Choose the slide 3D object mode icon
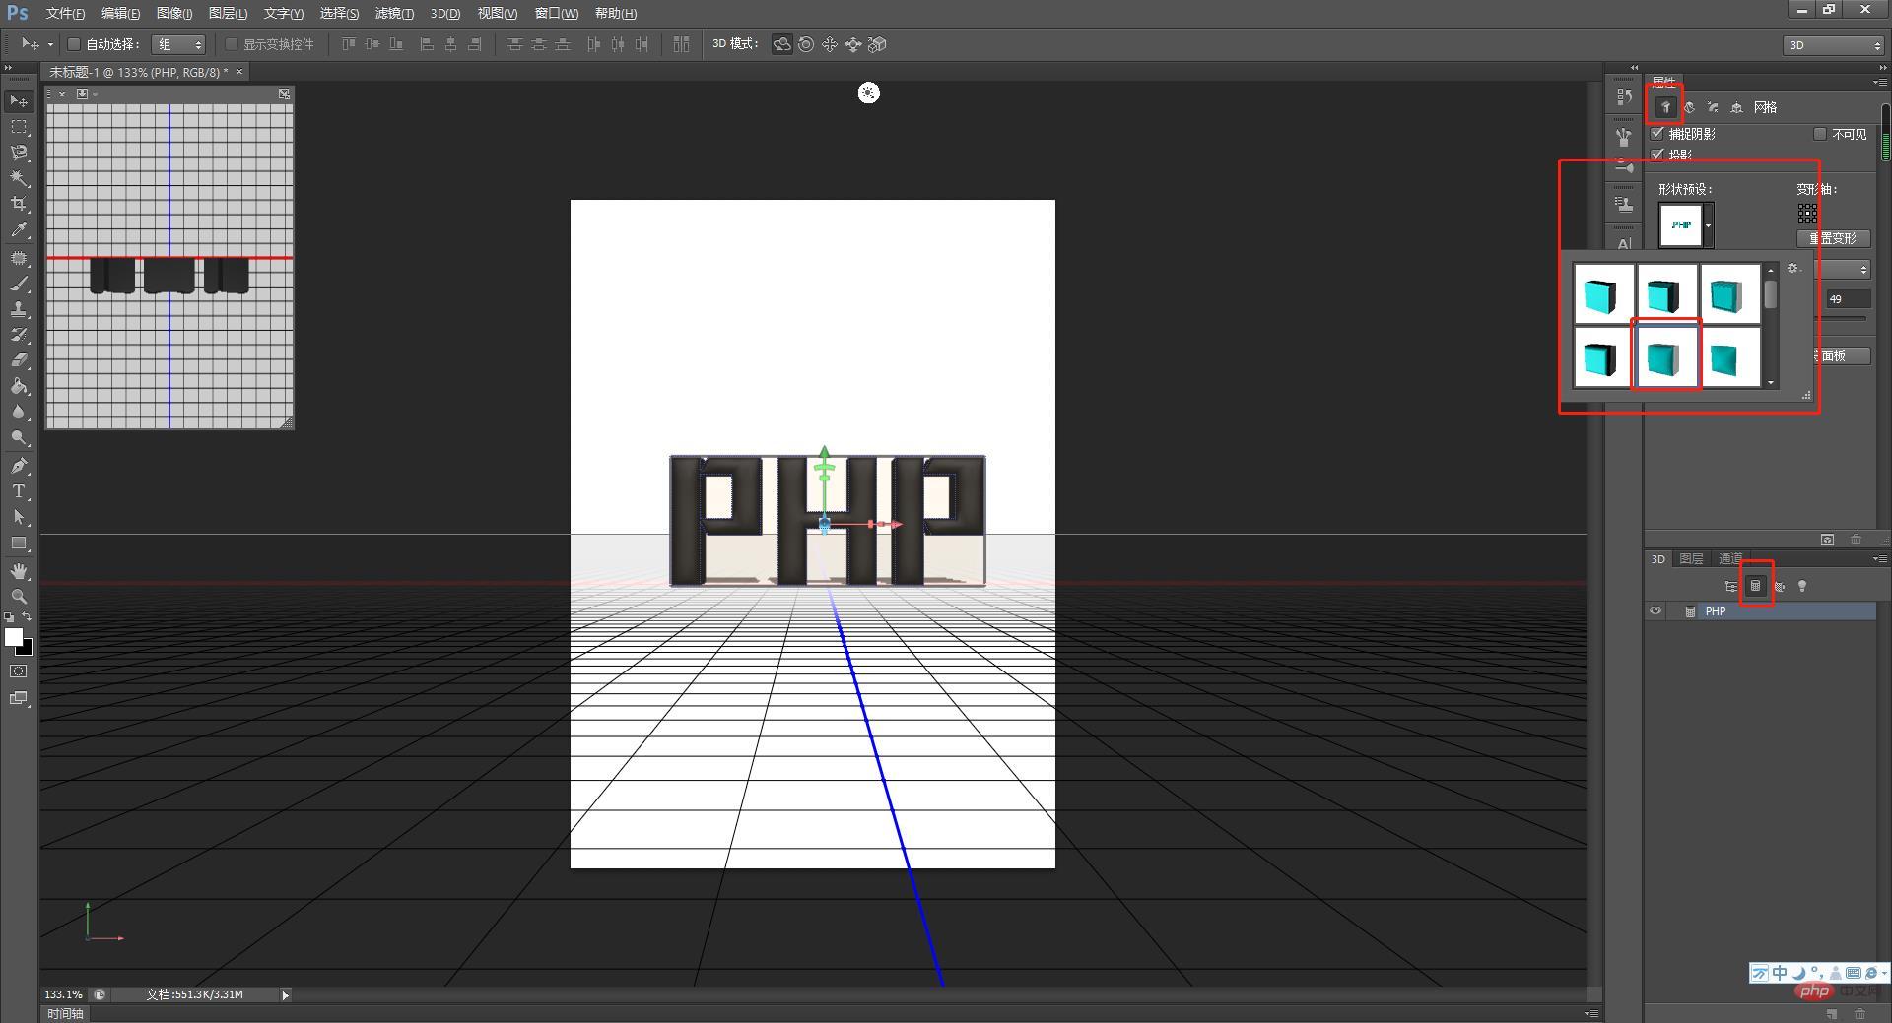This screenshot has height=1023, width=1892. tap(853, 44)
